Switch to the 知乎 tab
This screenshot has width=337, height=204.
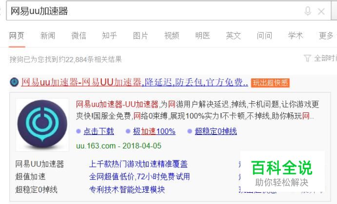click(x=109, y=36)
